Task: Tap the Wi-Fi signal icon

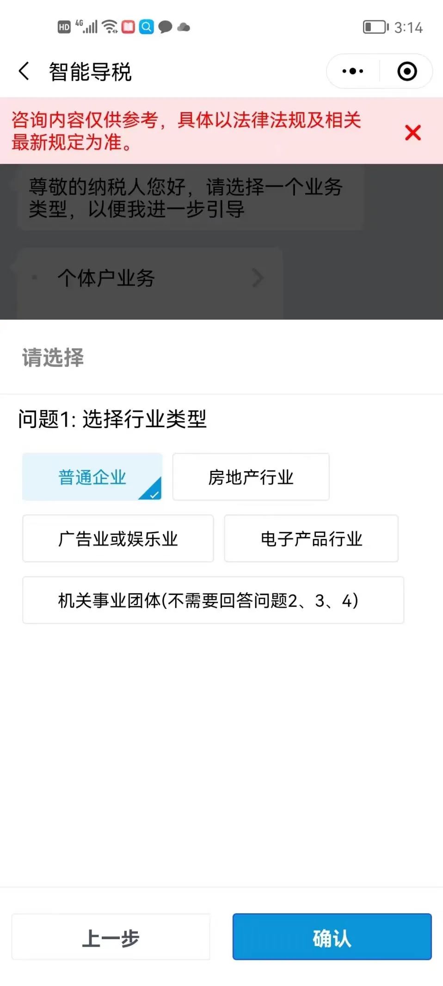Action: (110, 27)
